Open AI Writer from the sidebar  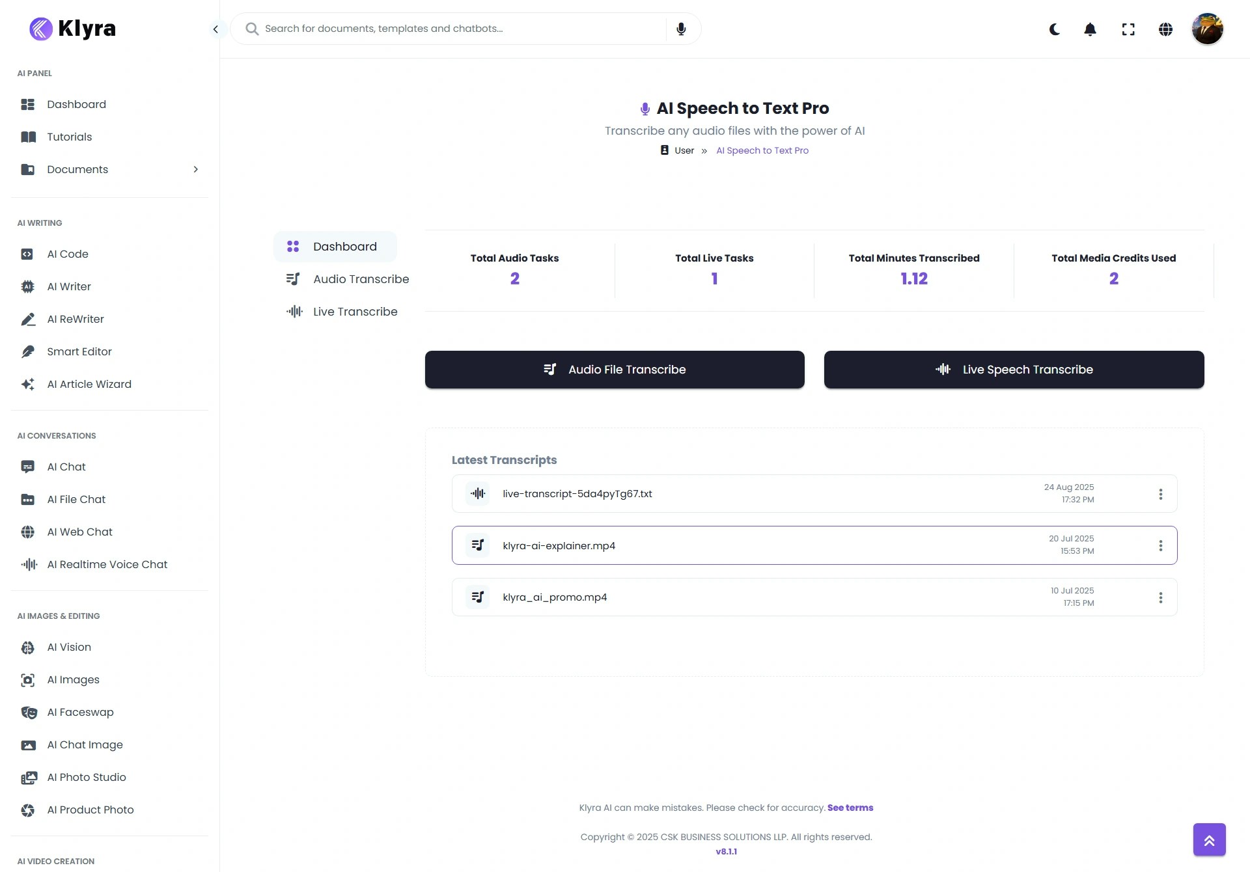(x=69, y=286)
